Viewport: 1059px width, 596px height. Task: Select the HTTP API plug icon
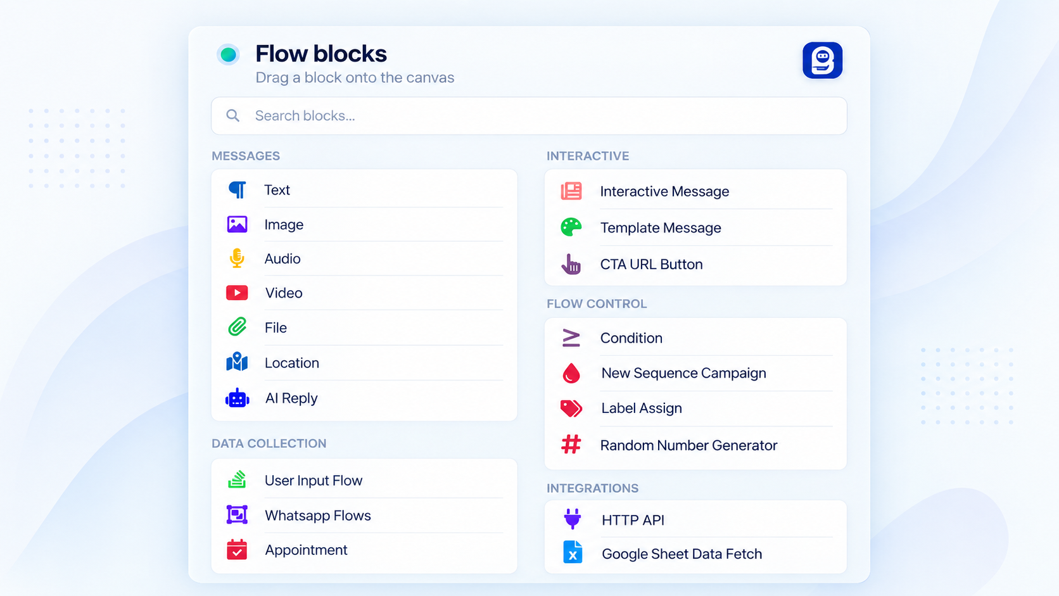(x=573, y=519)
